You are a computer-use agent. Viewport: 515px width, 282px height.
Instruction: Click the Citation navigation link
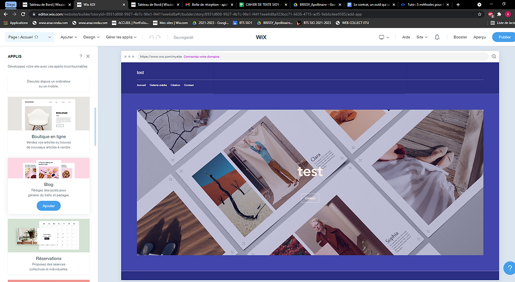(176, 85)
